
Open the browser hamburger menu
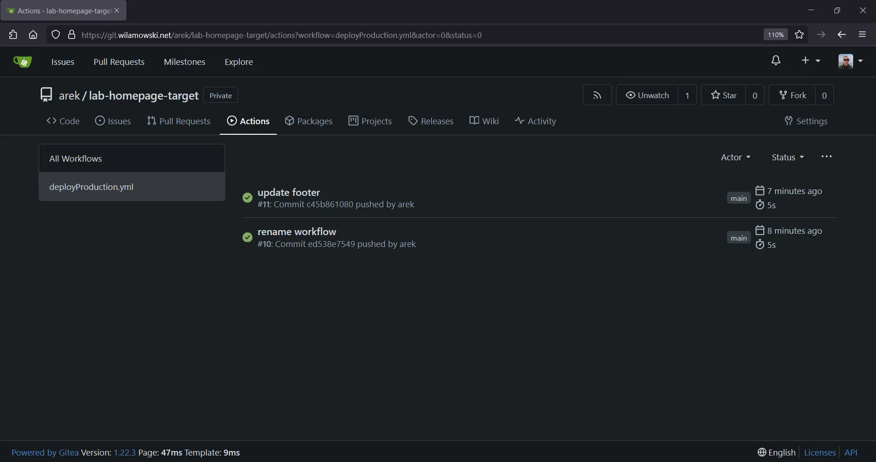(x=862, y=35)
